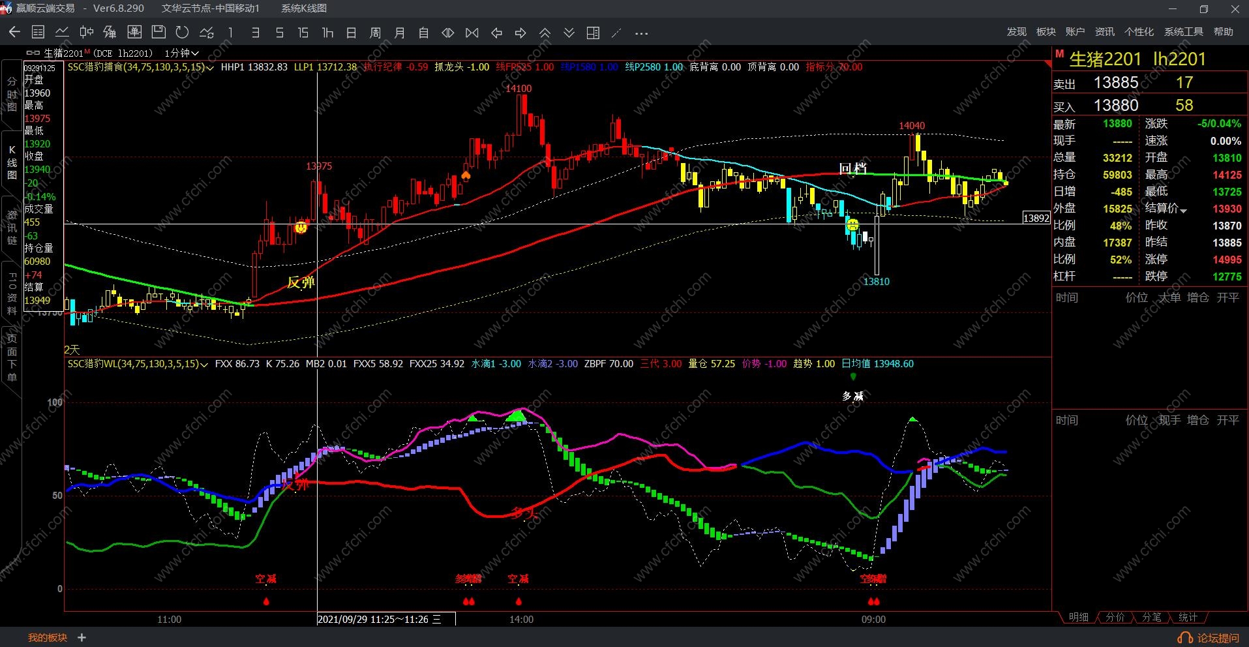Switch to the monthly 月 period
This screenshot has height=647, width=1249.
400,33
